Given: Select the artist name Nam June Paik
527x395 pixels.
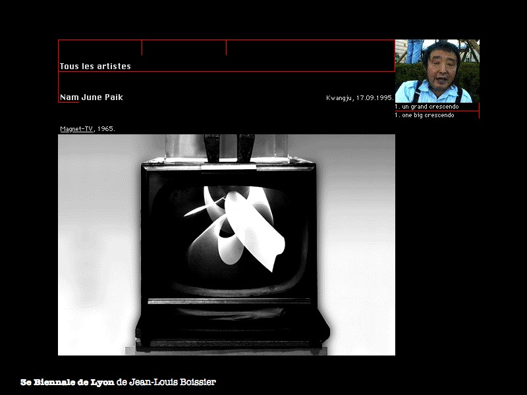Looking at the screenshot, I should tap(92, 97).
